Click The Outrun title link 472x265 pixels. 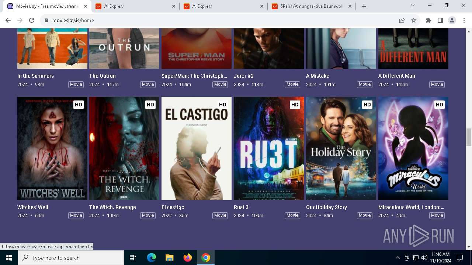pyautogui.click(x=103, y=76)
